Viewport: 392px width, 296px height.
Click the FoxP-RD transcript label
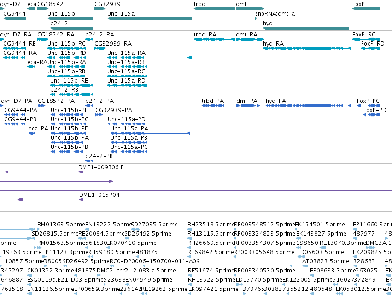point(373,43)
